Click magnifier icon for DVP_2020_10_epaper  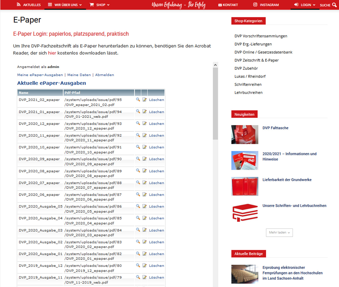click(x=138, y=147)
